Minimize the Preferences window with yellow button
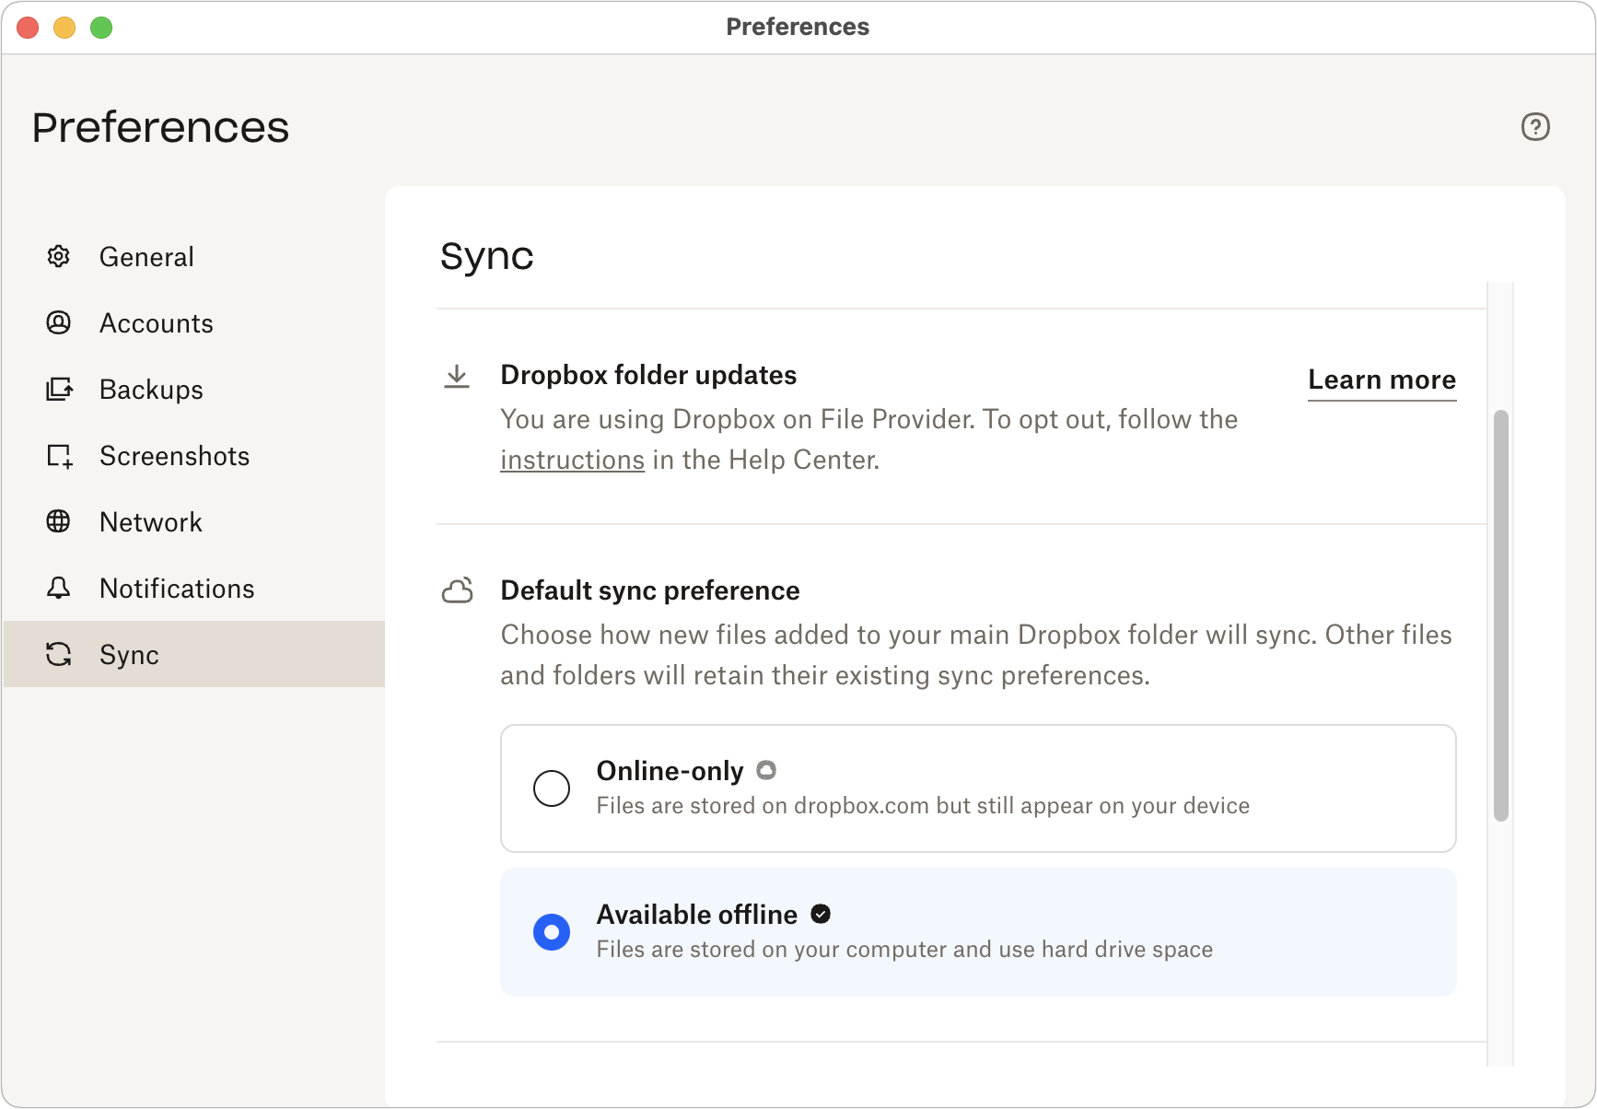This screenshot has width=1597, height=1109. pyautogui.click(x=64, y=28)
